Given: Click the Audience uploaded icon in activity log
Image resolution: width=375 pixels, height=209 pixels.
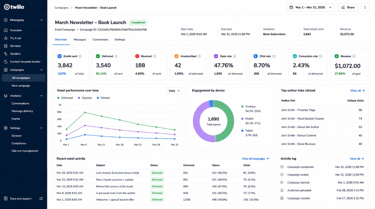Looking at the screenshot, I should pyautogui.click(x=282, y=190).
